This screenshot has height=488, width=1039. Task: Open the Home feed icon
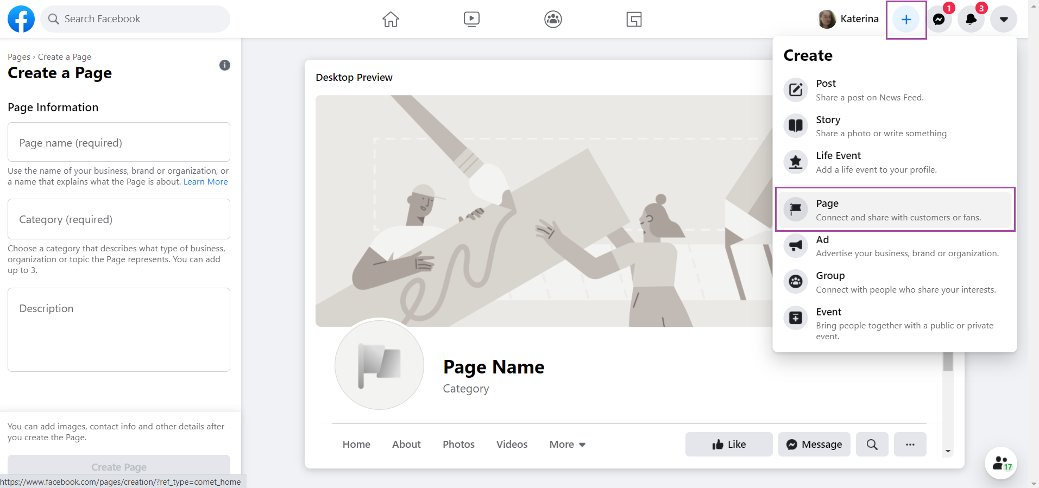coord(391,20)
